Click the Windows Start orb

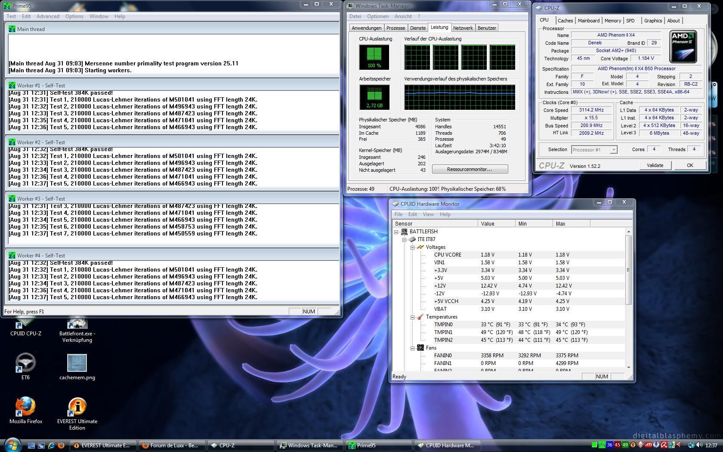tap(12, 445)
